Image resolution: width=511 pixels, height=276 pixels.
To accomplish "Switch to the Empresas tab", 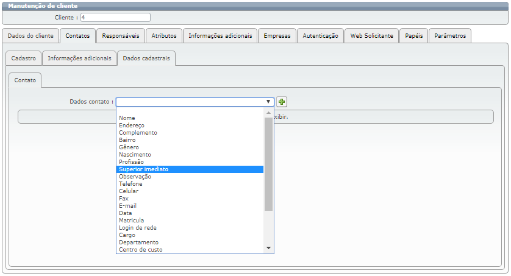I will pos(277,36).
